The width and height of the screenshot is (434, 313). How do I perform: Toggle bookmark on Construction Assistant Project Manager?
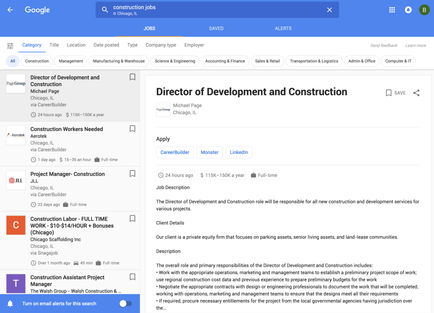pos(132,277)
